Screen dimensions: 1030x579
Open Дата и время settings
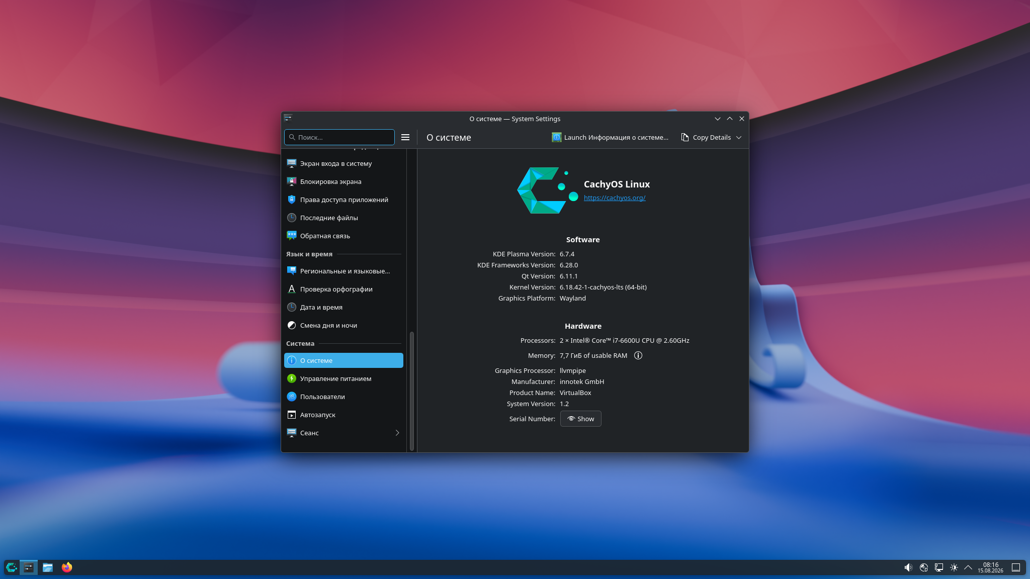(344, 307)
